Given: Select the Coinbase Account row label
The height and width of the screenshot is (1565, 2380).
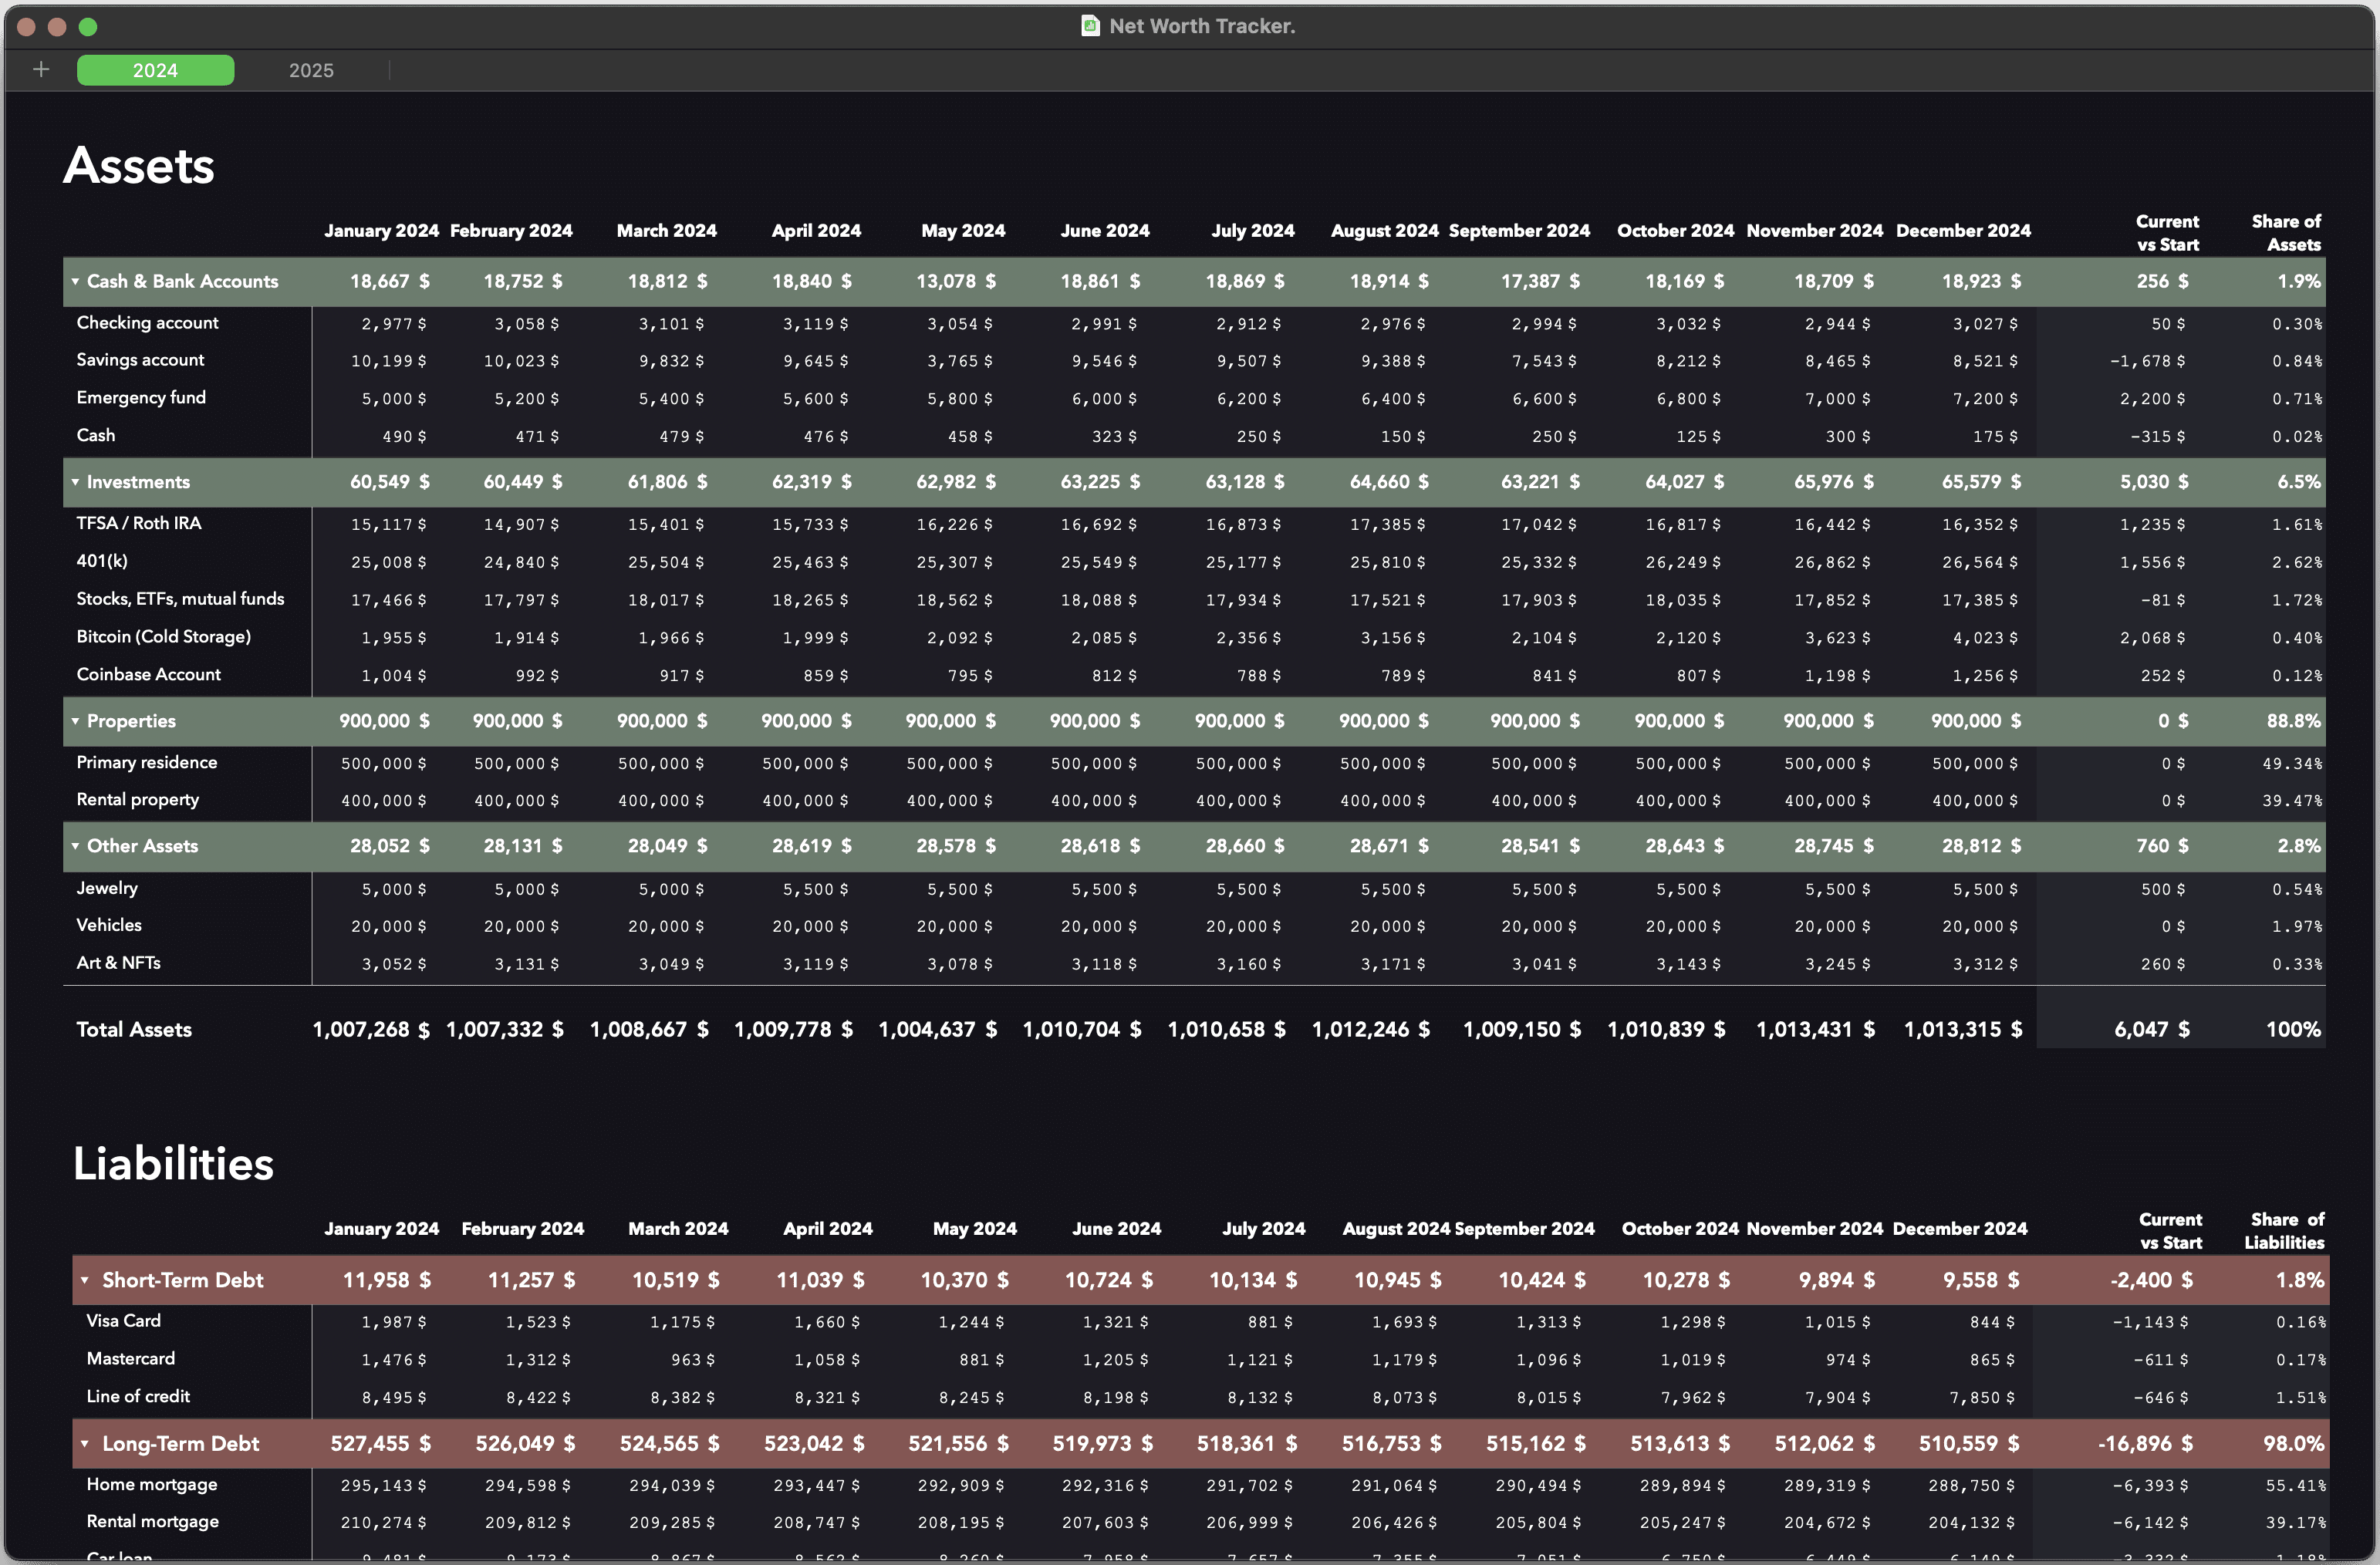Looking at the screenshot, I should pyautogui.click(x=149, y=675).
